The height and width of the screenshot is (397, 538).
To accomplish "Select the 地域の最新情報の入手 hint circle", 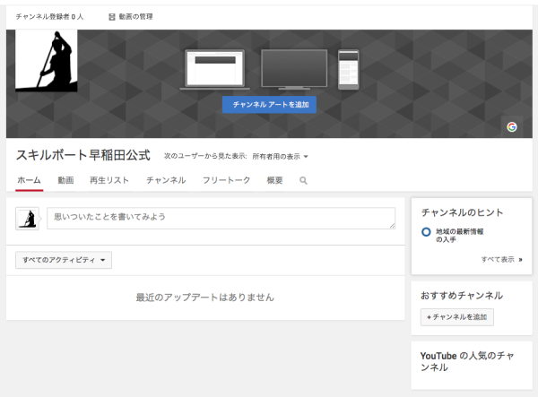I will 426,232.
